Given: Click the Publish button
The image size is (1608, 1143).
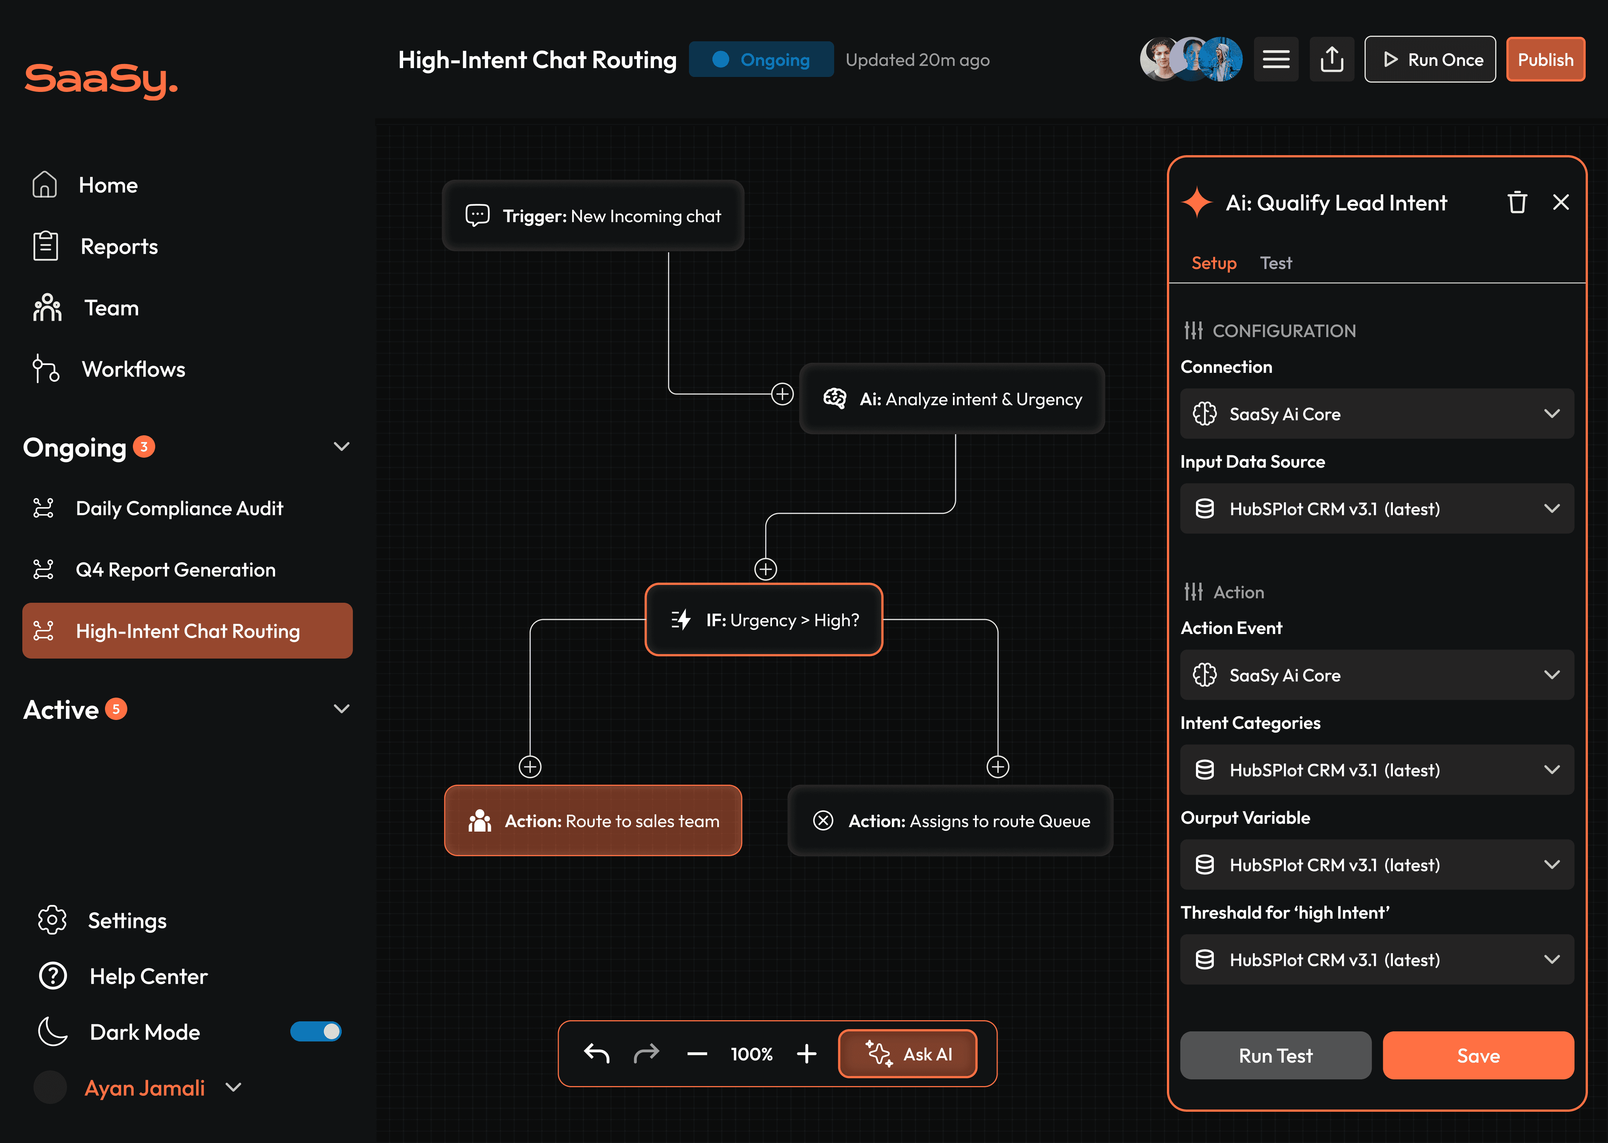Looking at the screenshot, I should pyautogui.click(x=1545, y=60).
